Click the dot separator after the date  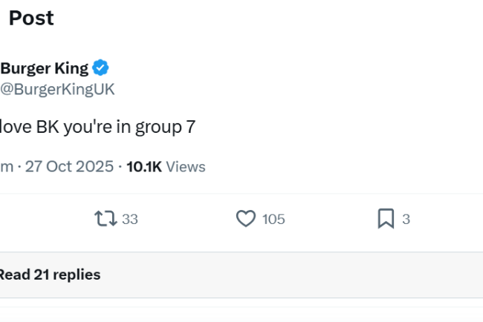[120, 166]
